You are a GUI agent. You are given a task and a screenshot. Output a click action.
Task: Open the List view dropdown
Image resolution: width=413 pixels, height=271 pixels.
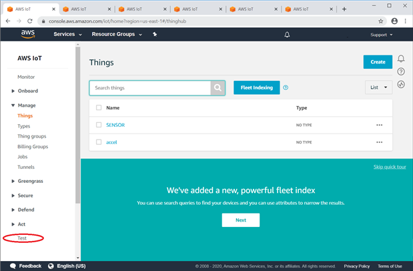tap(378, 87)
